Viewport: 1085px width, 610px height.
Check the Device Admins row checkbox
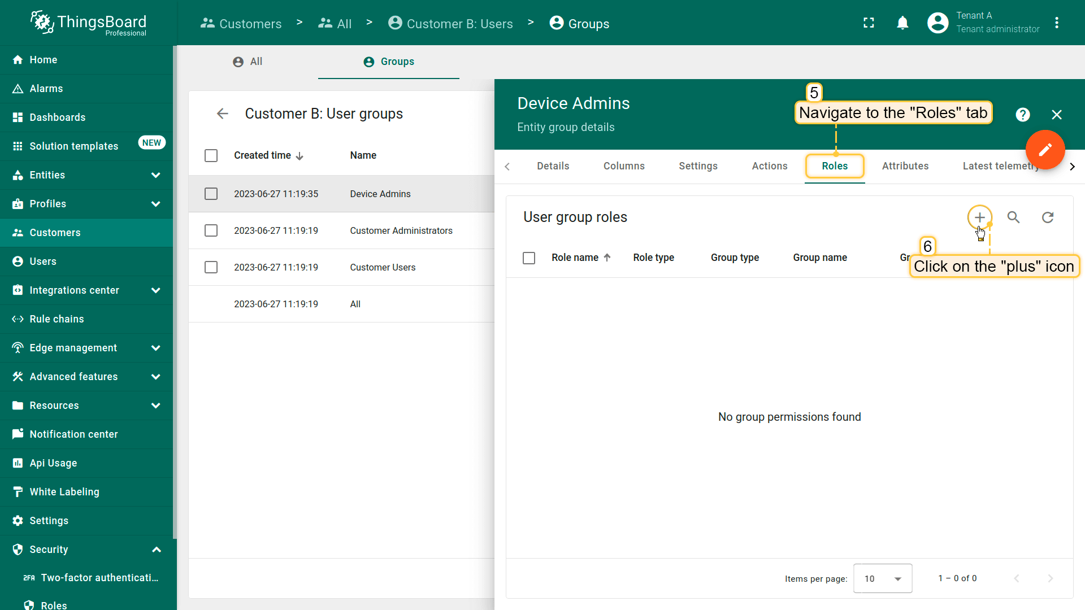(x=211, y=194)
